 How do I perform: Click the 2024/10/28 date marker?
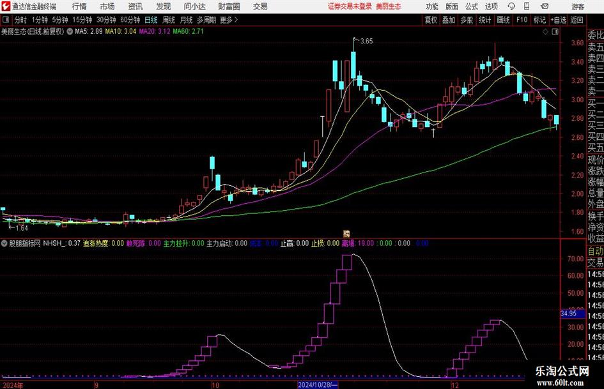click(318, 385)
